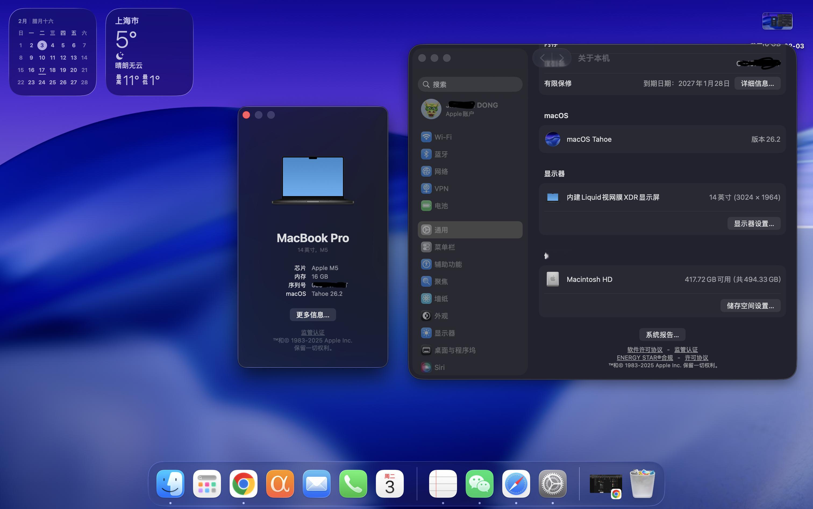
Task: Go back with the left chevron
Action: pyautogui.click(x=542, y=58)
